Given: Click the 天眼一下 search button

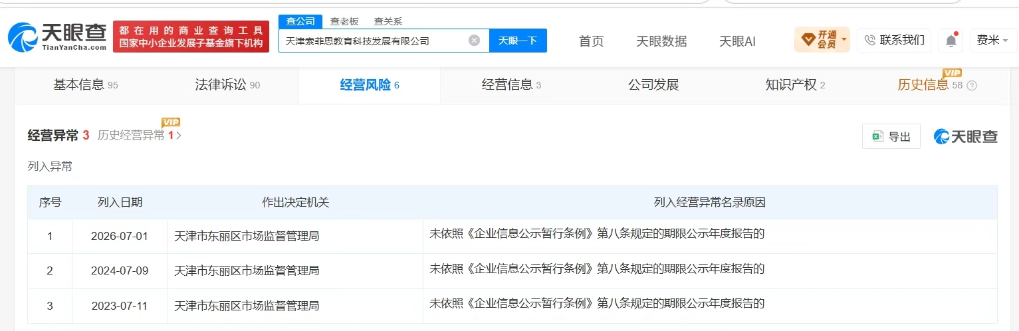Looking at the screenshot, I should [518, 41].
